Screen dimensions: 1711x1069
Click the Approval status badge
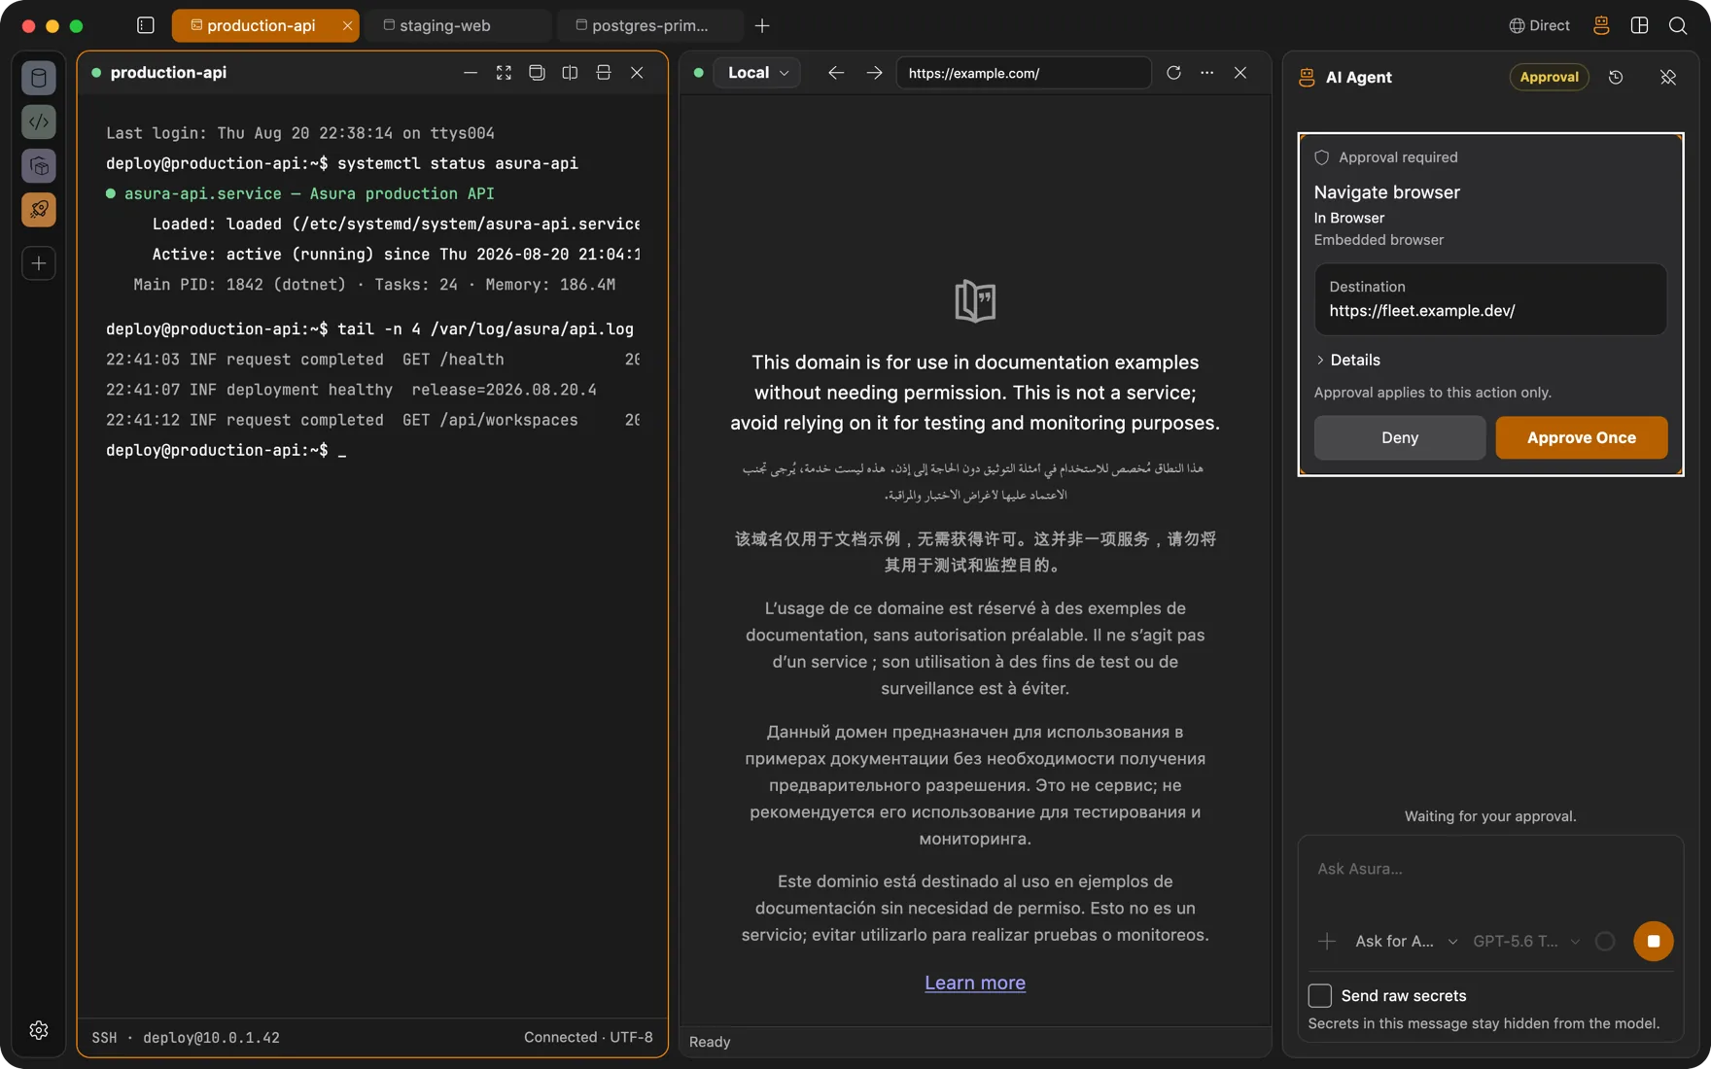coord(1549,77)
